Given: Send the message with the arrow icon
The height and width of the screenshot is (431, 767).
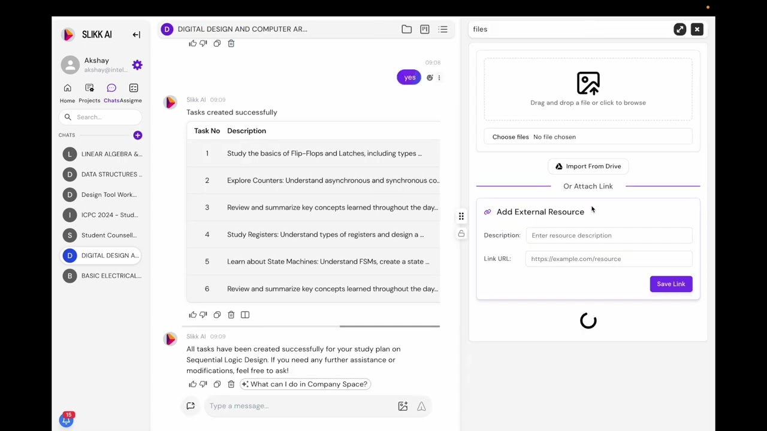Looking at the screenshot, I should pos(421,406).
